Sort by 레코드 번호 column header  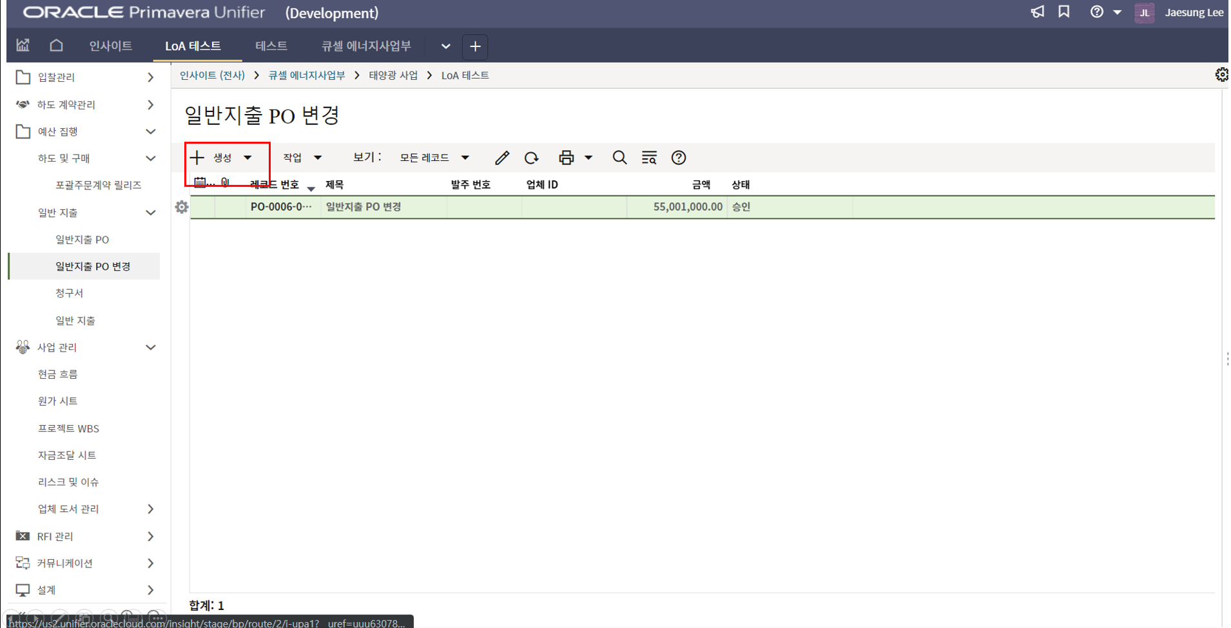[275, 185]
